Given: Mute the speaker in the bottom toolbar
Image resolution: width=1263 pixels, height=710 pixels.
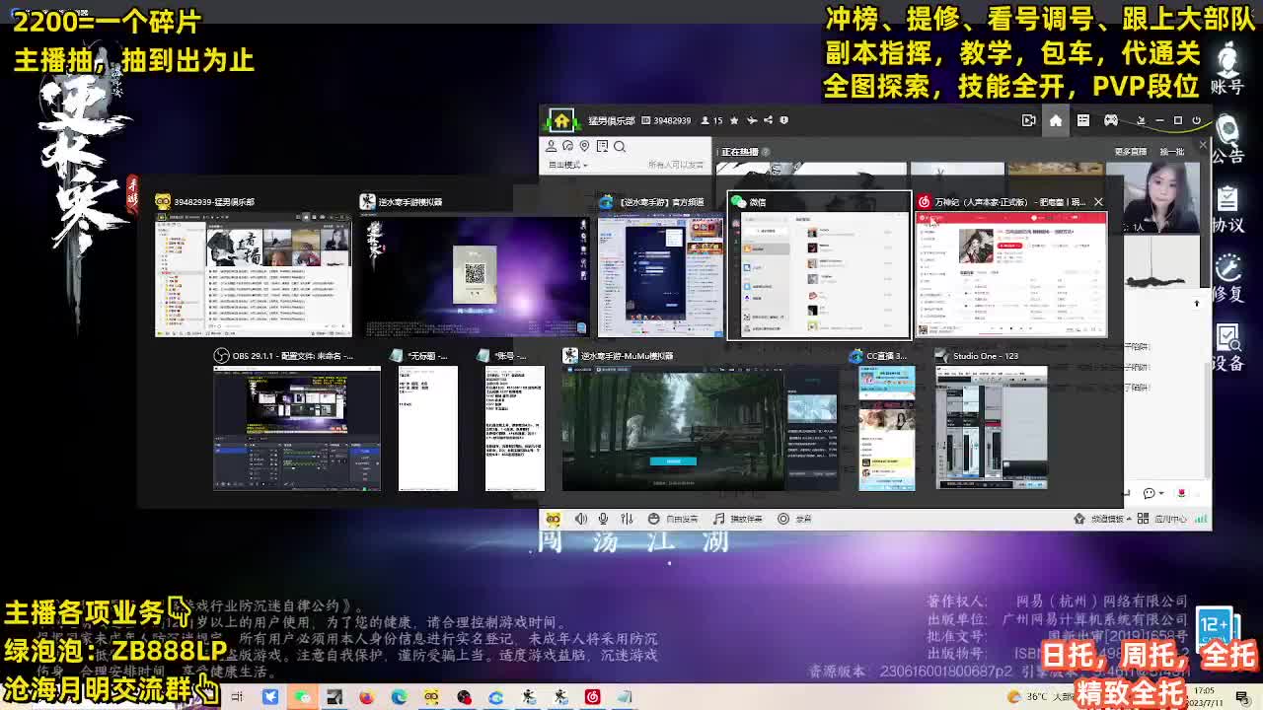Looking at the screenshot, I should tap(581, 519).
